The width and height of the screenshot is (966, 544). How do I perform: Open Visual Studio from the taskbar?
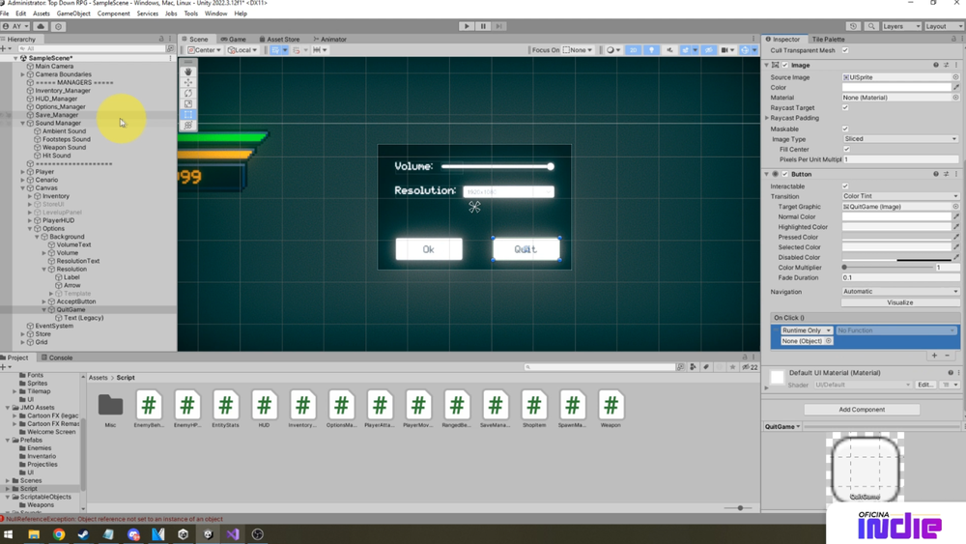pos(232,534)
